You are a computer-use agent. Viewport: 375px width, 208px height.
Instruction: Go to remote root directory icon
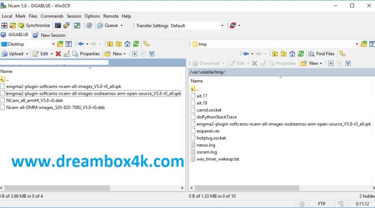[x=284, y=54]
